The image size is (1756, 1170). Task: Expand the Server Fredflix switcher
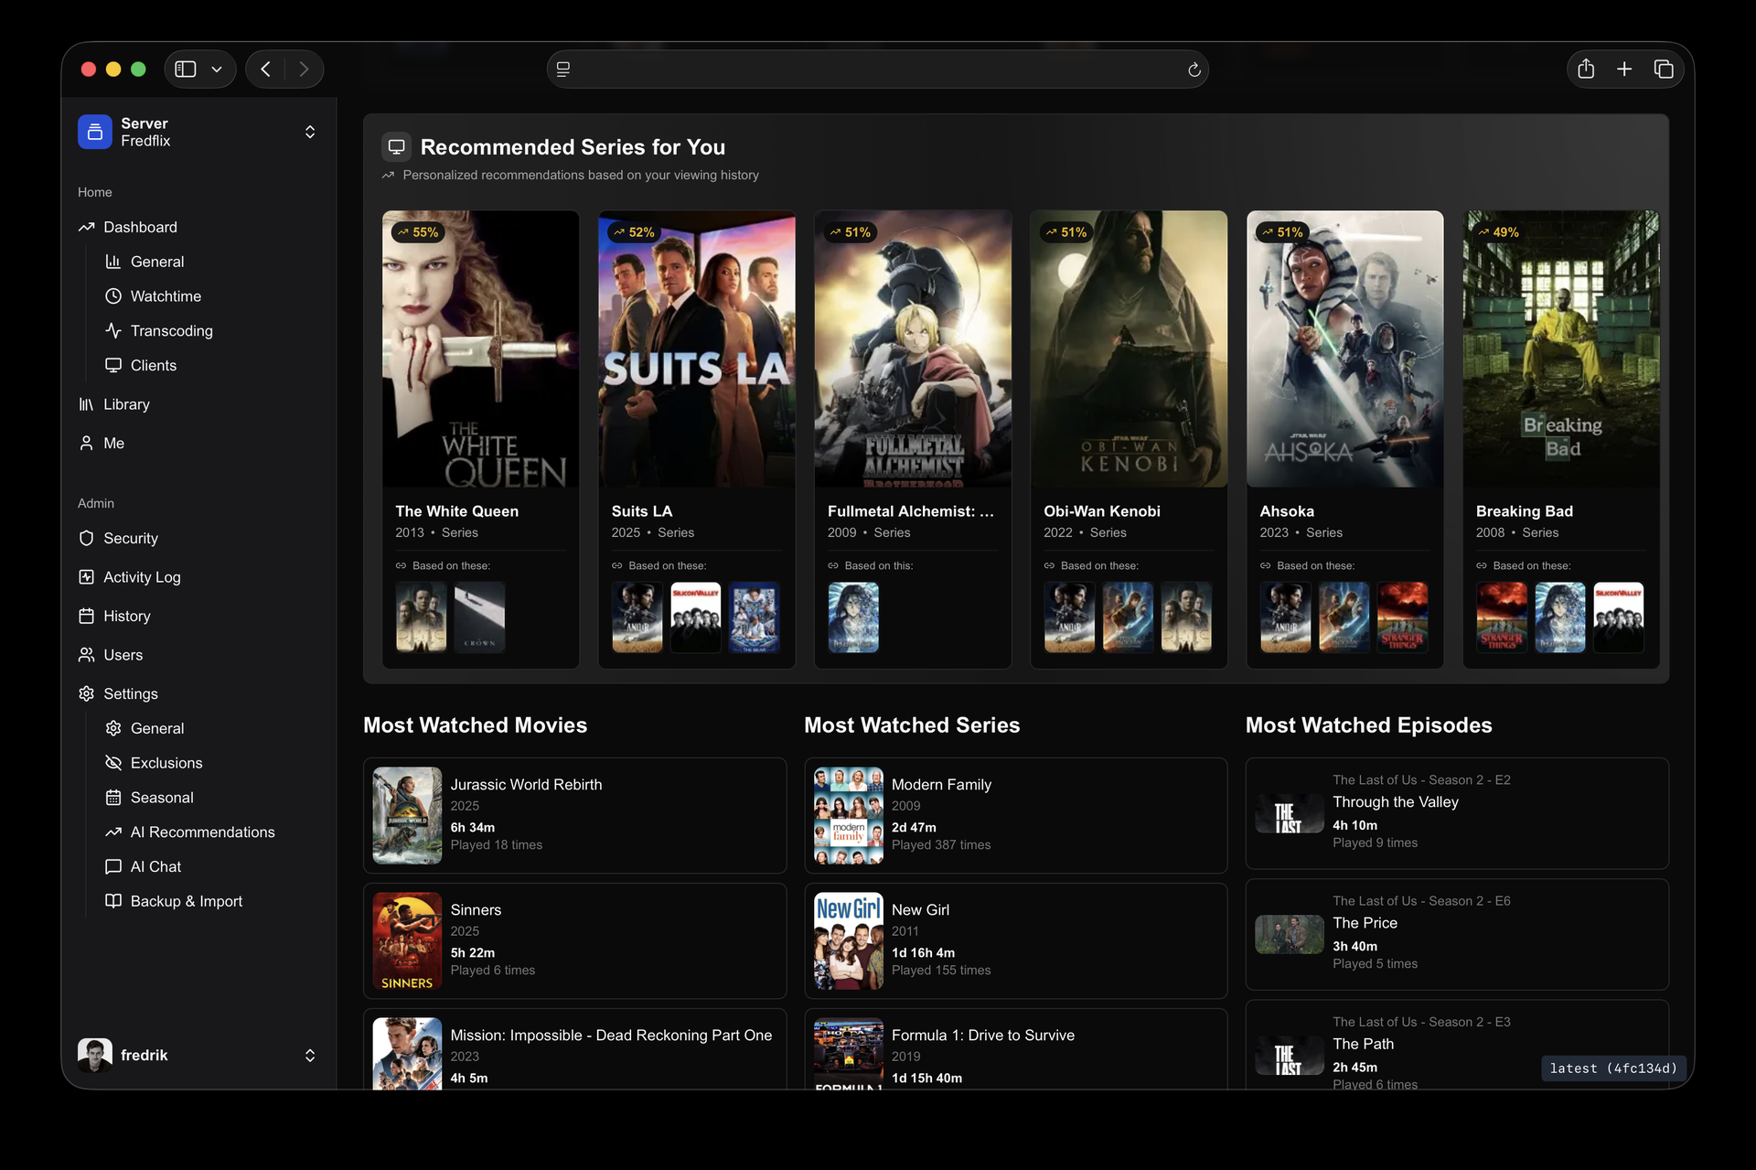coord(310,132)
